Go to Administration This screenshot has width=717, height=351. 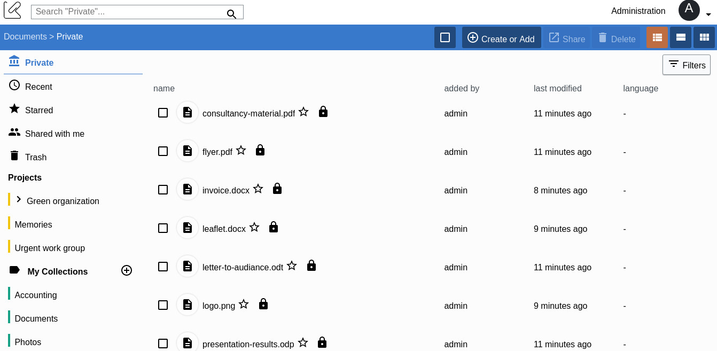tap(638, 11)
